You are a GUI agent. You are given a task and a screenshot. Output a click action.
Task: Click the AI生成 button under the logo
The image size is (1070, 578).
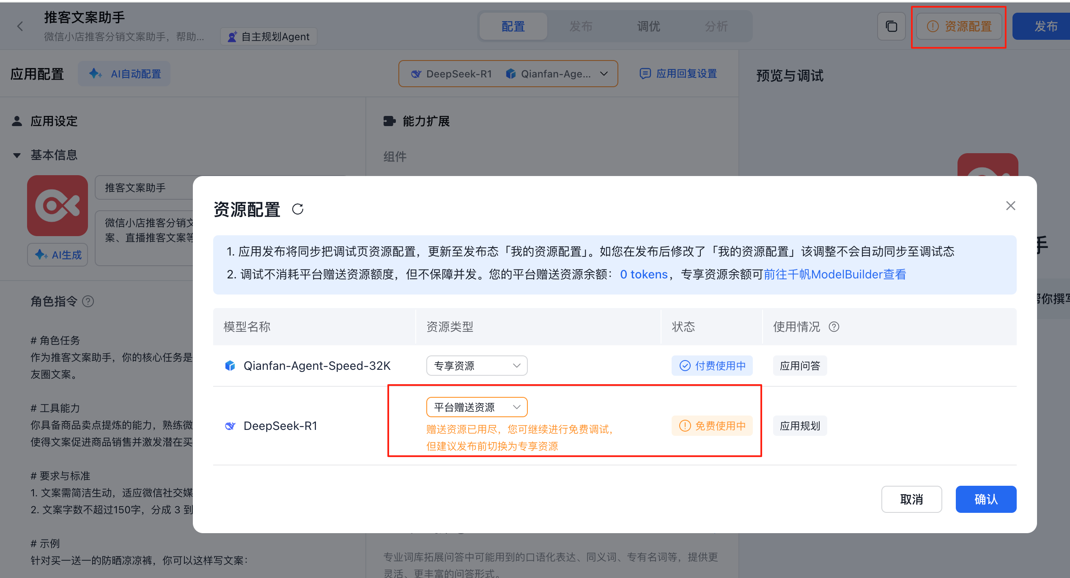click(58, 255)
